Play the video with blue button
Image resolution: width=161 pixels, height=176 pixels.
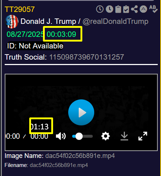81,112
